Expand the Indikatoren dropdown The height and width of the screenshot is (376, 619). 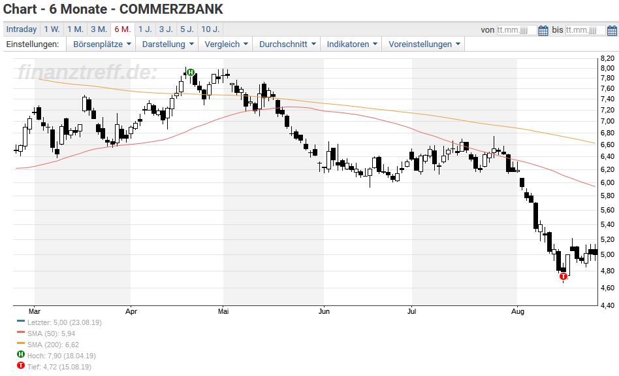point(352,44)
